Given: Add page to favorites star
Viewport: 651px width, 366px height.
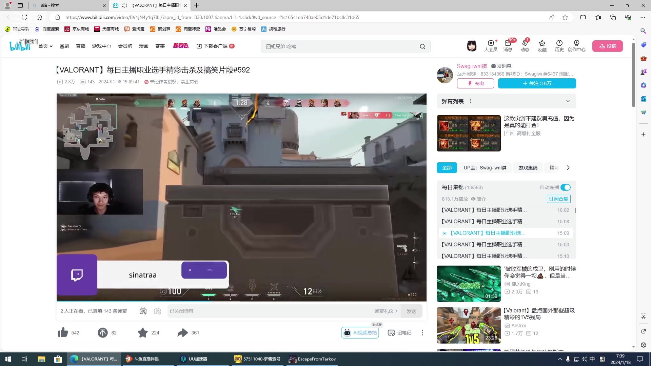Looking at the screenshot, I should pos(565,17).
